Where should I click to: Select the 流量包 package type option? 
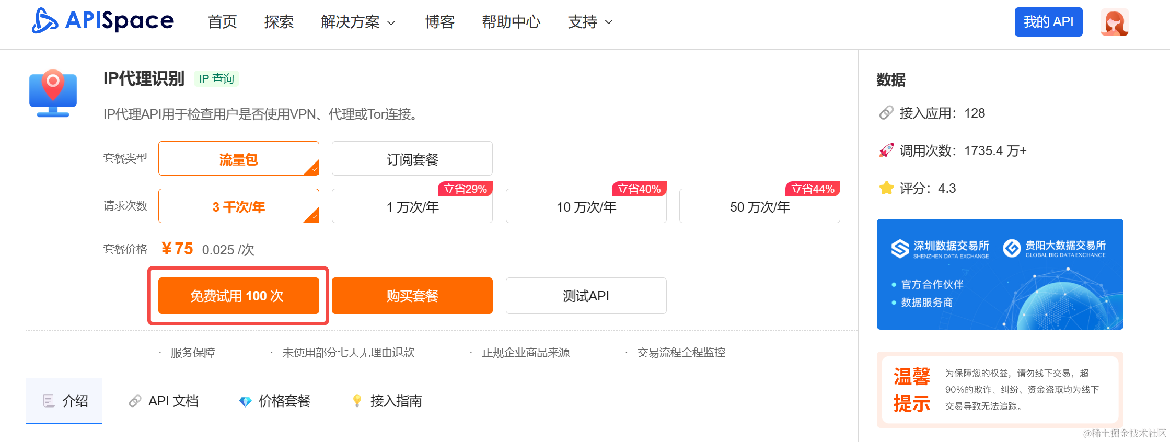(x=238, y=159)
